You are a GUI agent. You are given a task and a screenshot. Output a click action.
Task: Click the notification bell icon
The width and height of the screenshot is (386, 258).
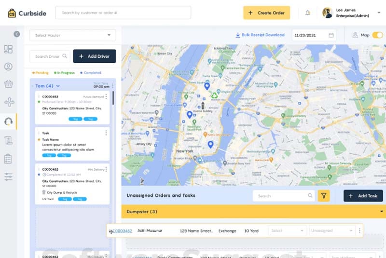[x=308, y=13]
